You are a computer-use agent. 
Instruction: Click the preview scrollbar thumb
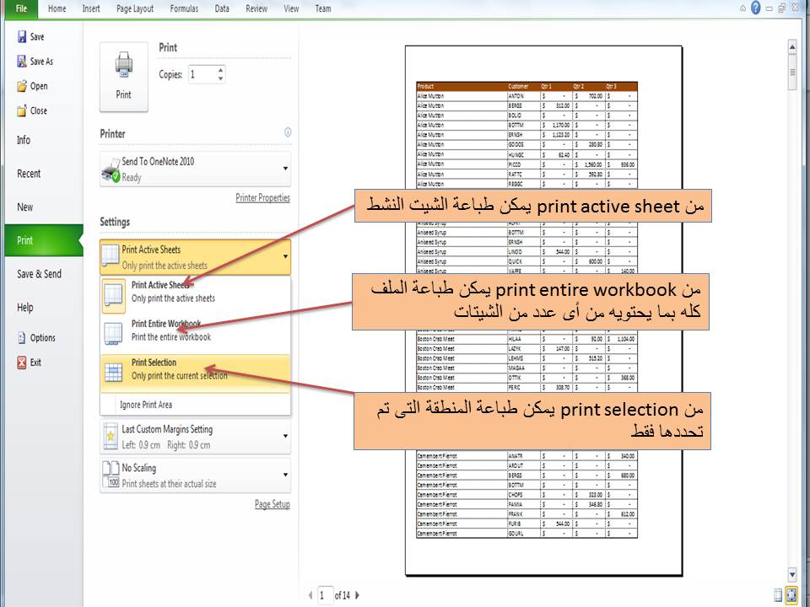click(792, 72)
